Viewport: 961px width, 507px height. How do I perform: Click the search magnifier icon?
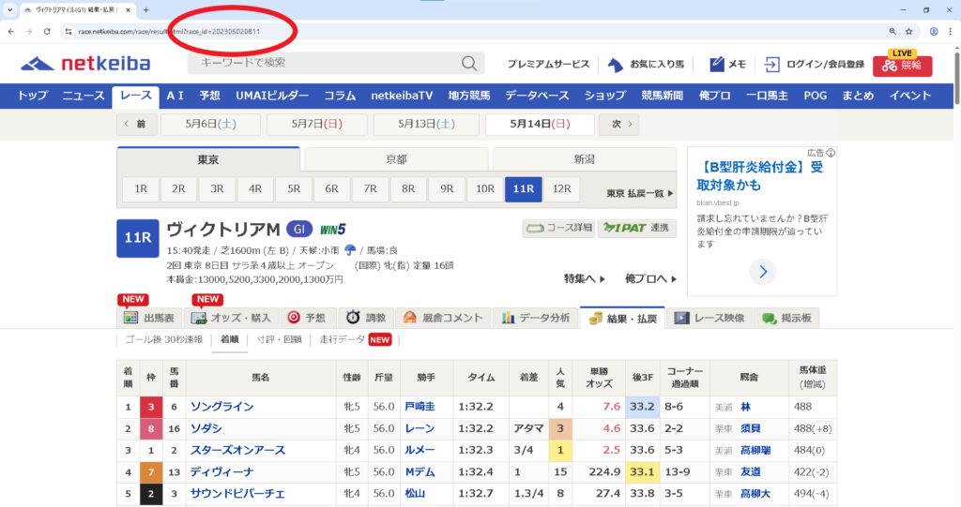click(468, 63)
